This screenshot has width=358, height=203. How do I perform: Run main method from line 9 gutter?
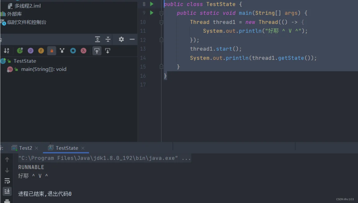[x=152, y=13]
